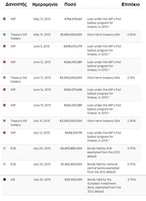This screenshot has height=201, width=146.
Task: Click the Ποσό column header
Action: [x=70, y=5]
